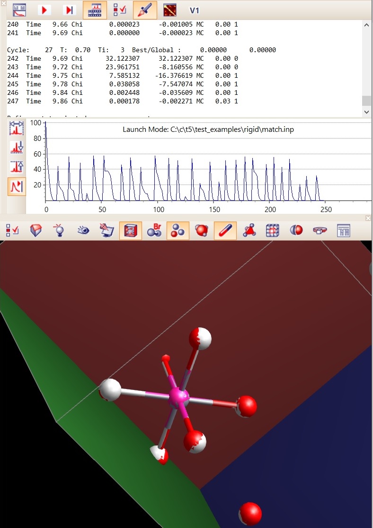Click the polyhedron gem icon in viewer toolbar

click(36, 231)
